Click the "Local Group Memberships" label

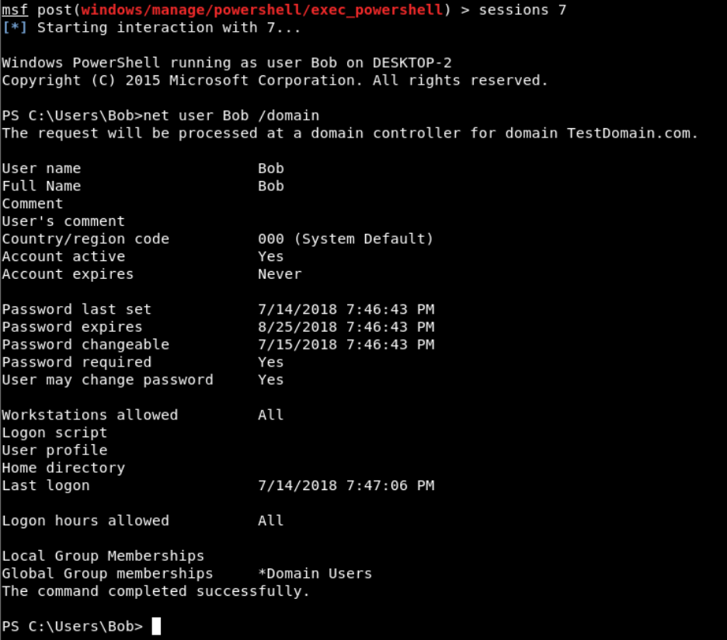pos(103,556)
